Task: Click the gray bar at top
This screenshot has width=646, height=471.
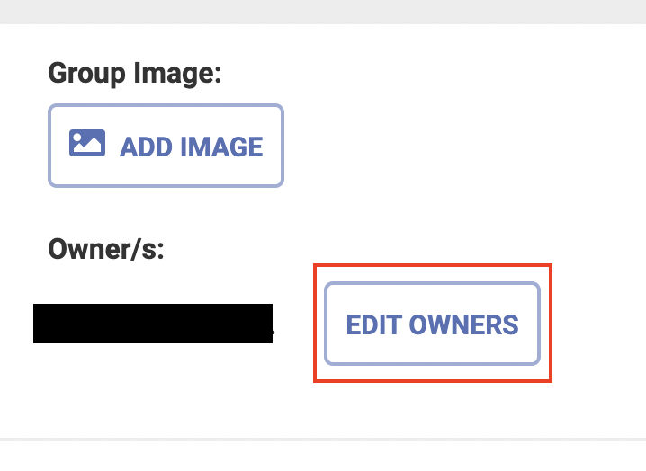Action: 323,12
